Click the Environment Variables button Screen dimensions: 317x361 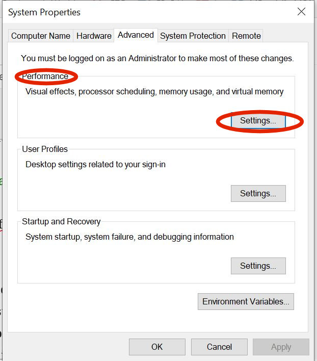[x=246, y=301]
